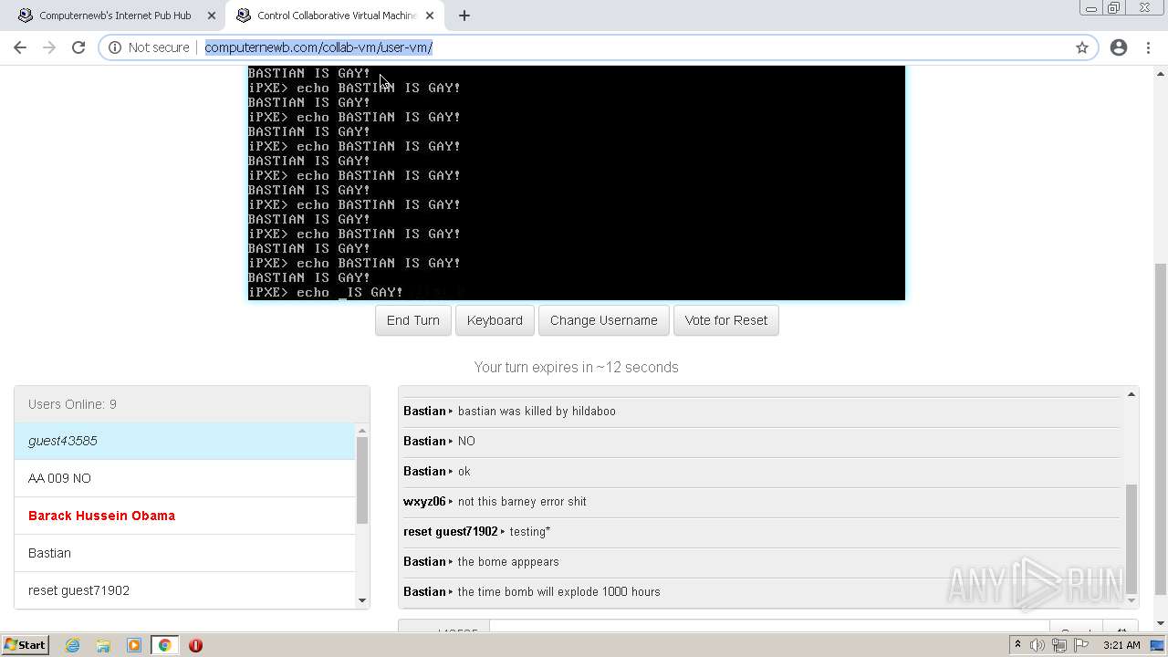1168x657 pixels.
Task: Click message 'the time bomb will explode 1000 hours'
Action: point(558,591)
